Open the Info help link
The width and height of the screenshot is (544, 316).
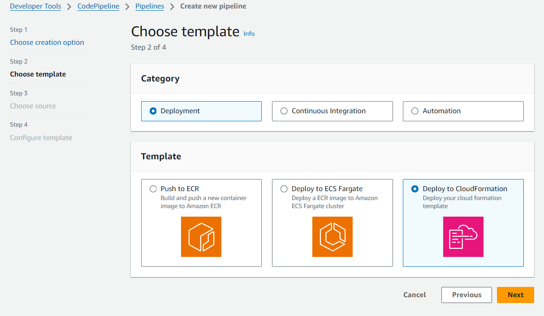tap(249, 34)
